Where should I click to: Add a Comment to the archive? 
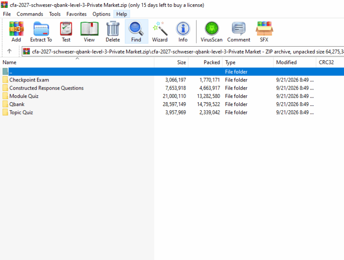point(239,31)
